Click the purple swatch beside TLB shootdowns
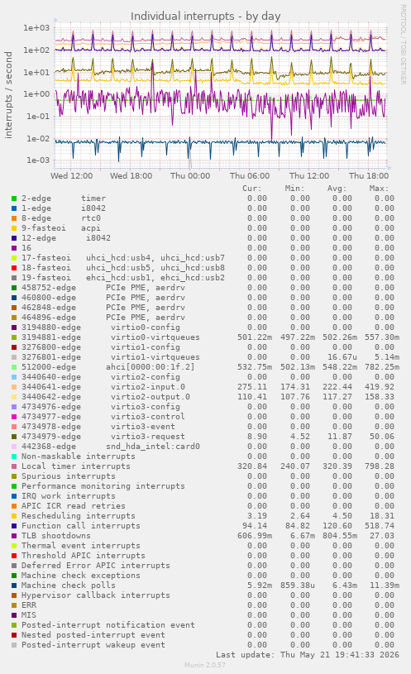This screenshot has width=411, height=674. click(14, 536)
